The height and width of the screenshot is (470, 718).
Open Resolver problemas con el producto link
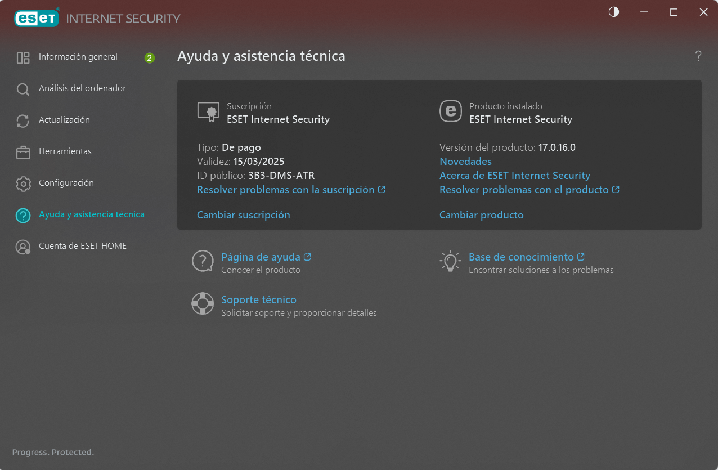(x=524, y=190)
